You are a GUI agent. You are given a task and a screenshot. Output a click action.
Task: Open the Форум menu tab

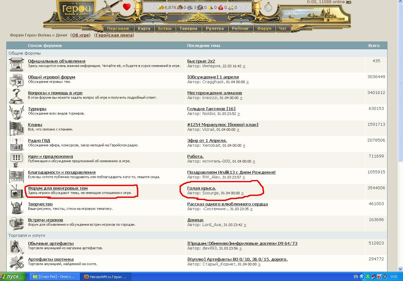pos(264,28)
